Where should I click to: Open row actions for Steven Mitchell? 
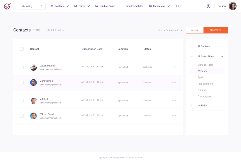[174, 67]
